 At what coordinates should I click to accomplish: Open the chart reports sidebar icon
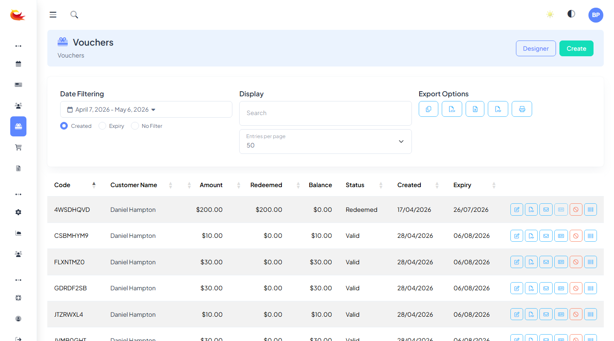[18, 233]
